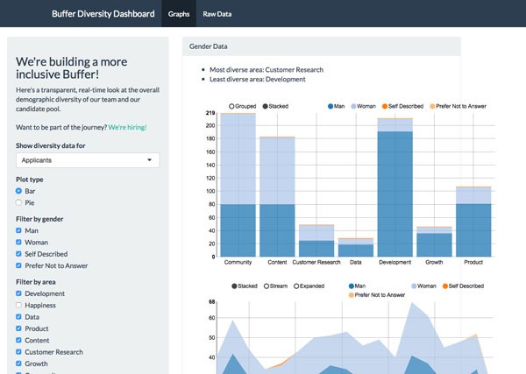Uncheck the Development area filter
Viewport: 526px width, 374px height.
(18, 293)
